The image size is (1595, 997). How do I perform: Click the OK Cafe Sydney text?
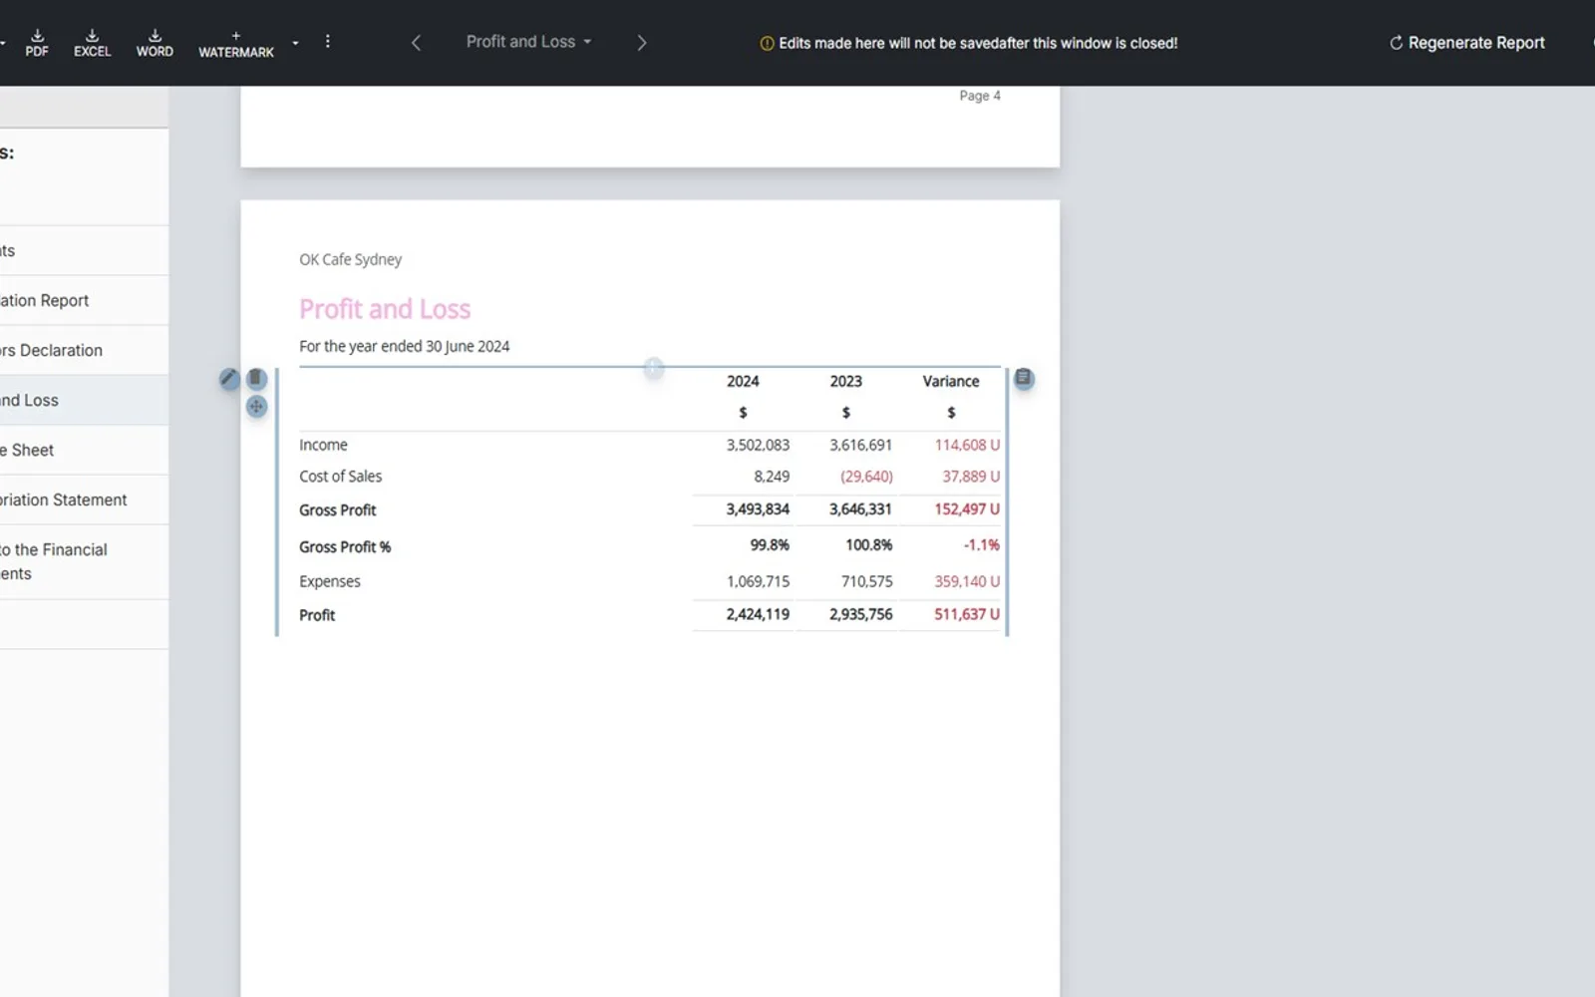tap(350, 259)
